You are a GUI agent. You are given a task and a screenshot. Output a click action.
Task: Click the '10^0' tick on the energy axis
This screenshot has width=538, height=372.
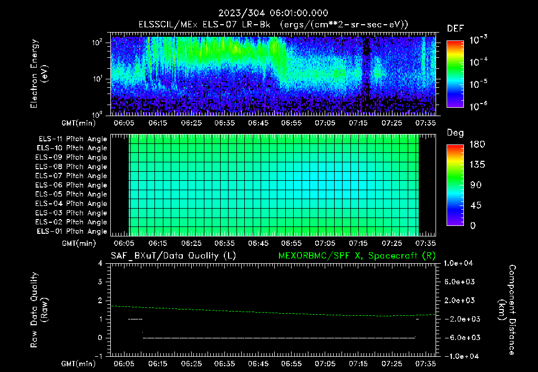coord(97,114)
